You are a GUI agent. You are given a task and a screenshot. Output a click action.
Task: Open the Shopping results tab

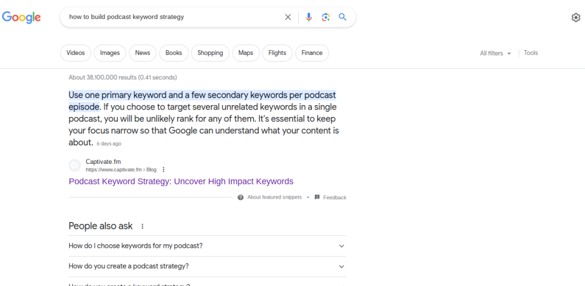coord(210,53)
